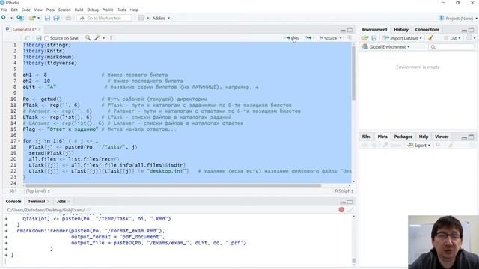Open the Addins dropdown

(x=161, y=18)
